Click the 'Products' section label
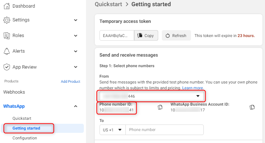Viewport: 265px width, 143px height. [x=11, y=81]
